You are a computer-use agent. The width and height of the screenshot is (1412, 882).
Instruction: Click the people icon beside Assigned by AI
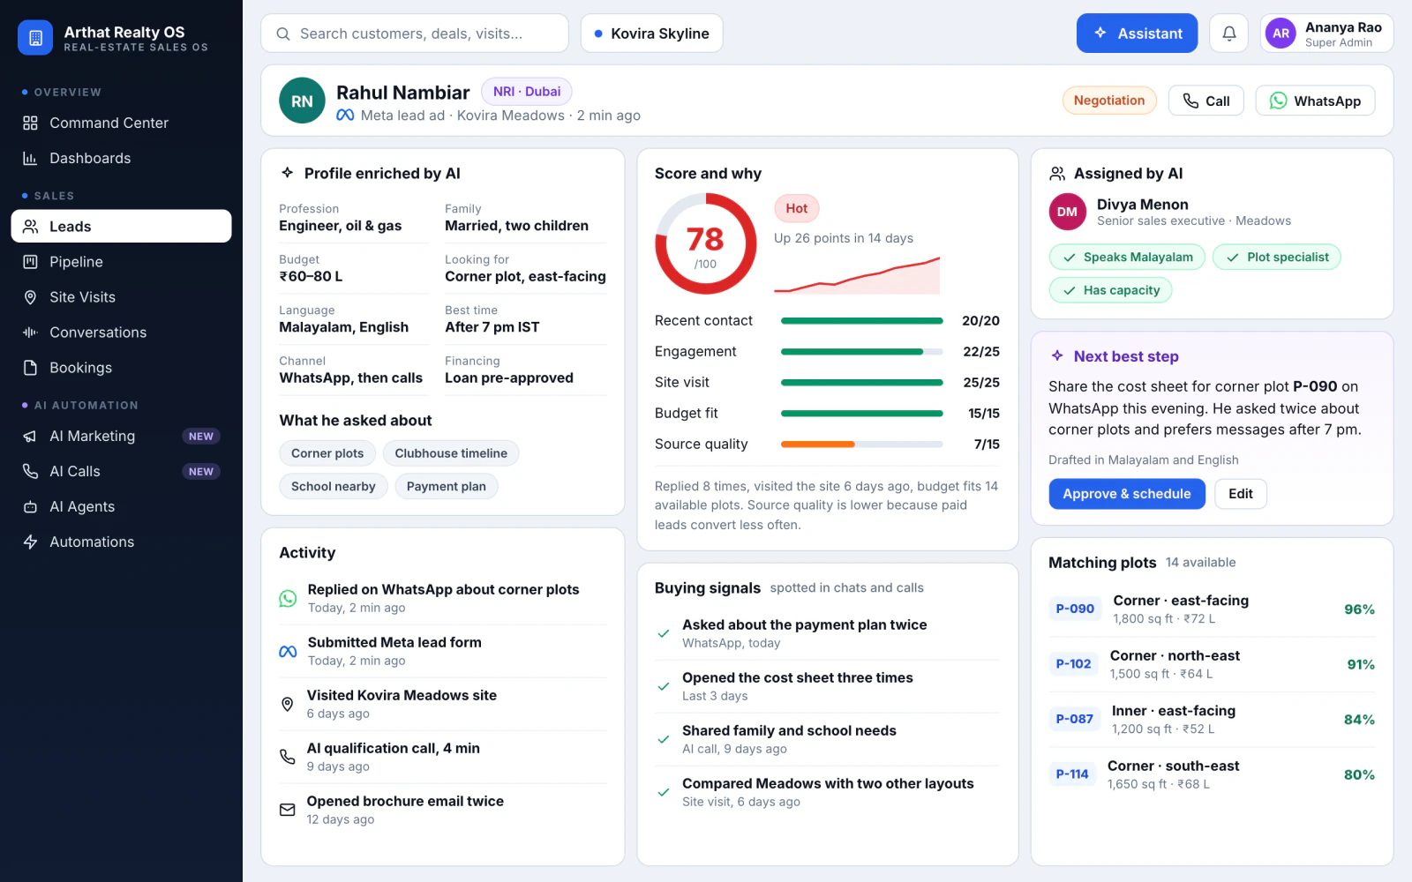1056,173
